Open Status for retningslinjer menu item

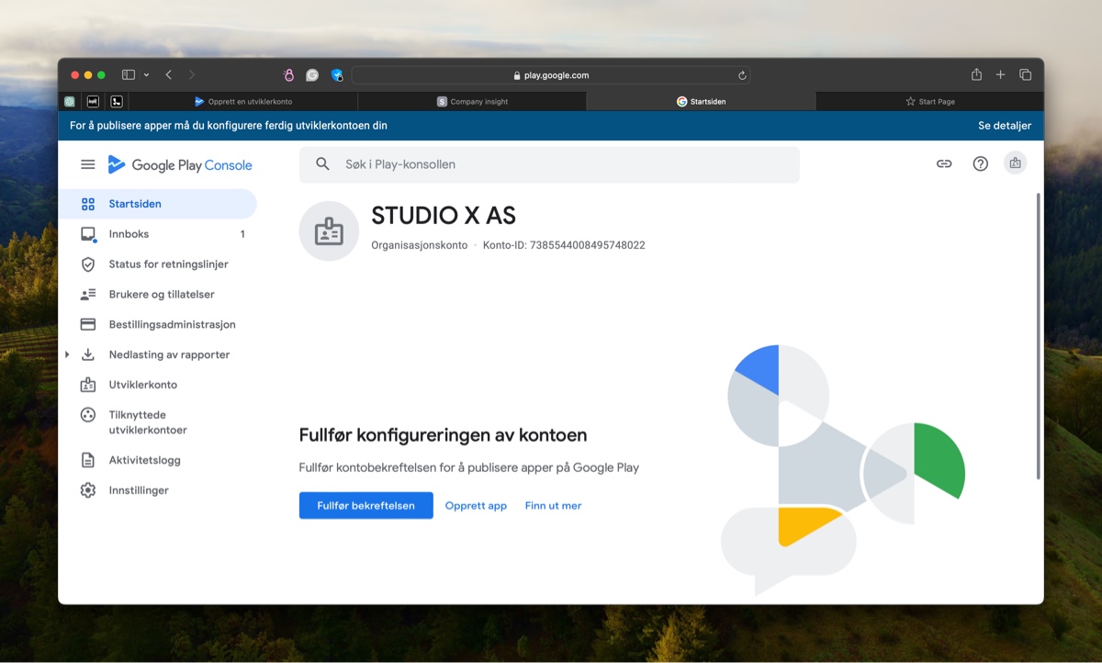coord(158,264)
